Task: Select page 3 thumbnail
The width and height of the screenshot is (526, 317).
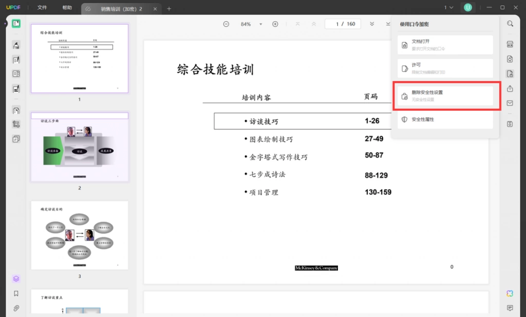Action: click(80, 235)
